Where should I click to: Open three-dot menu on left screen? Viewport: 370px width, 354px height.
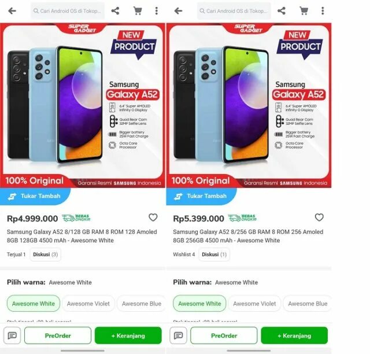[157, 10]
